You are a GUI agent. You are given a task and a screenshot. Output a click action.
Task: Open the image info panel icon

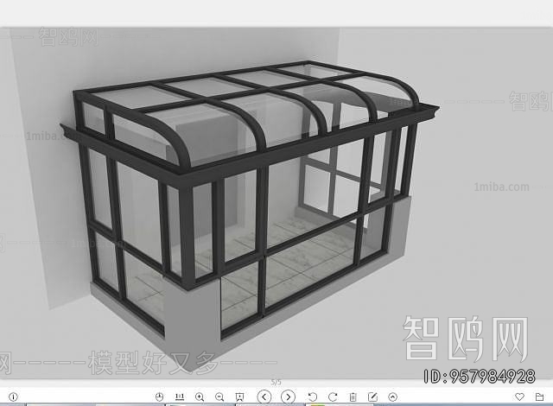[13, 396]
